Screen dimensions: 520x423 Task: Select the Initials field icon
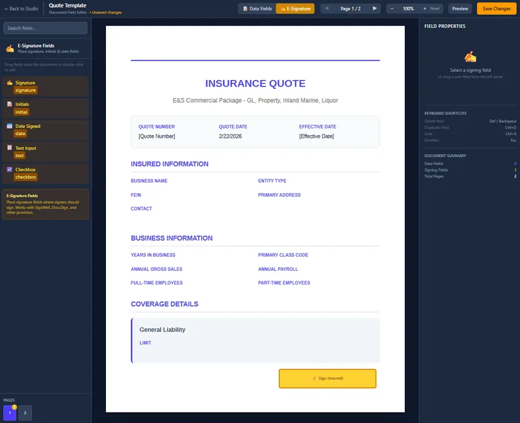(10, 104)
